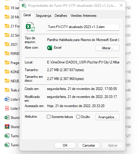Click the PDF icon for 'Liste'

tap(7, 108)
